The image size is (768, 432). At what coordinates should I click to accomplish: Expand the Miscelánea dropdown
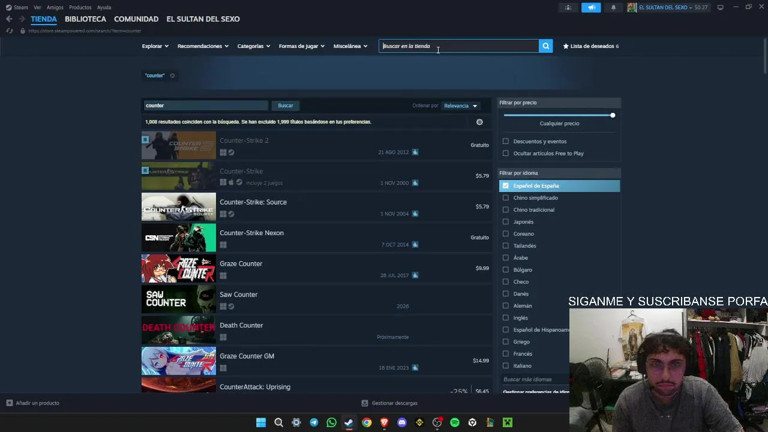350,46
